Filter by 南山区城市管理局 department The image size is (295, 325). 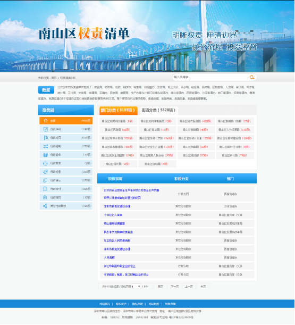tap(119, 147)
